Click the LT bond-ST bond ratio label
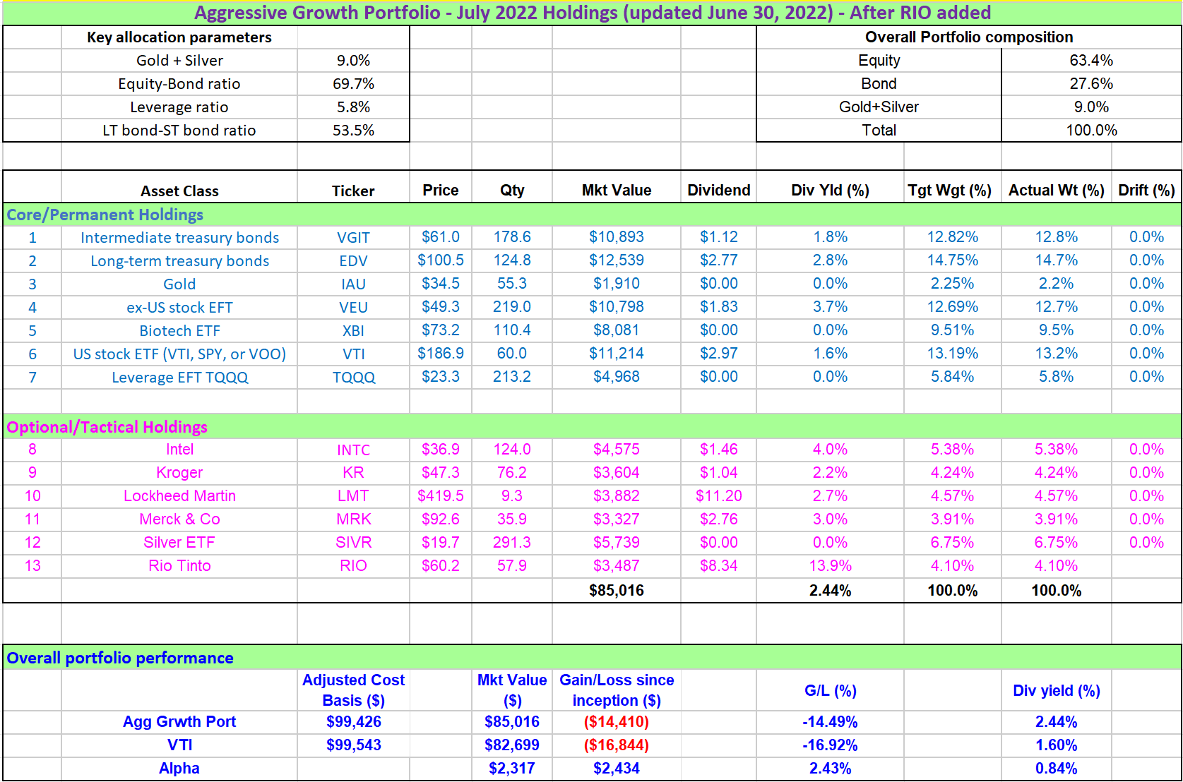 179,131
